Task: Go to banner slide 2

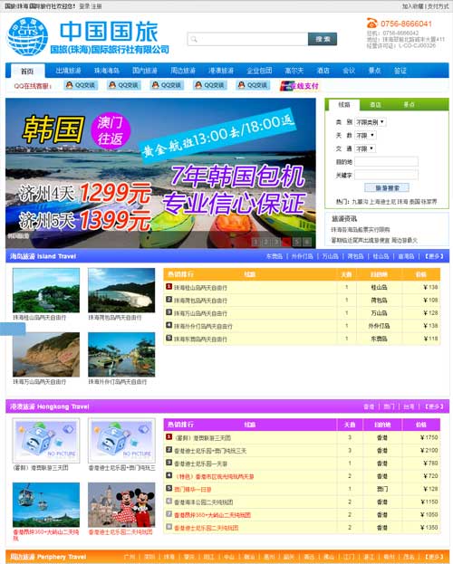Action: point(265,242)
